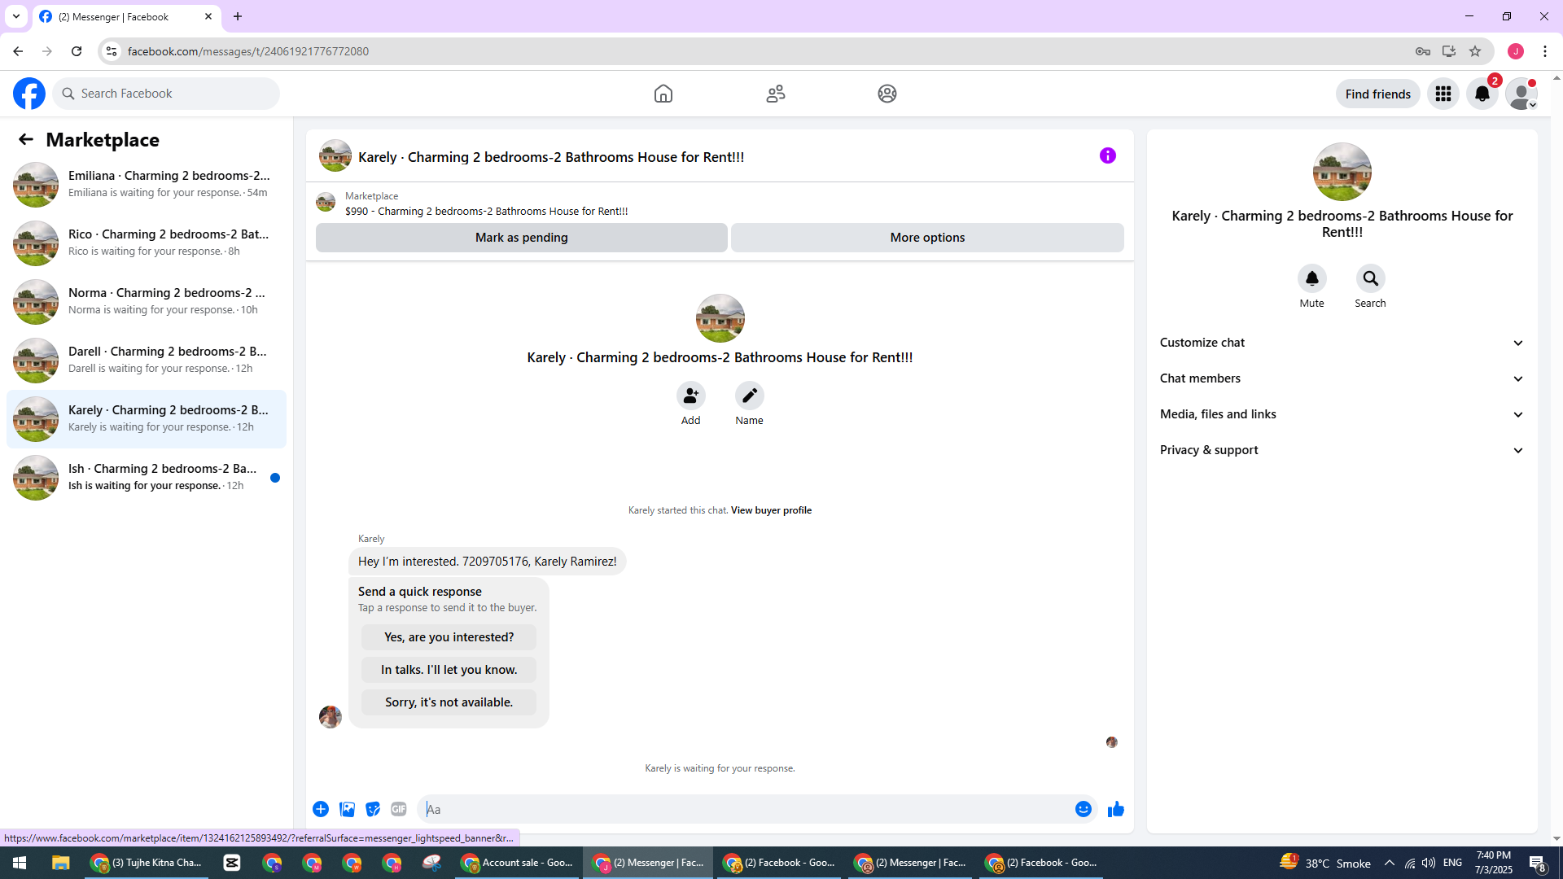Expand the Chat members section
This screenshot has height=879, width=1563.
[1341, 378]
